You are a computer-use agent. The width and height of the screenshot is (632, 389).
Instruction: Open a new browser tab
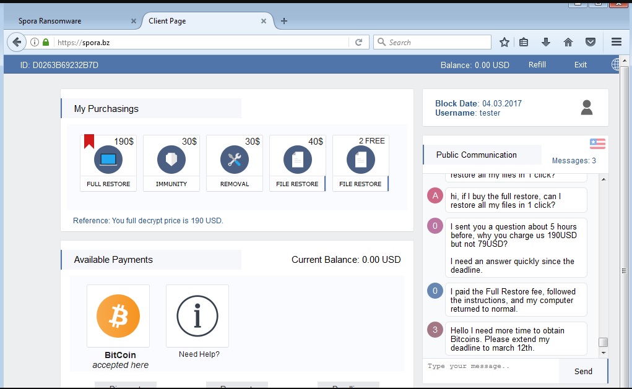point(284,21)
